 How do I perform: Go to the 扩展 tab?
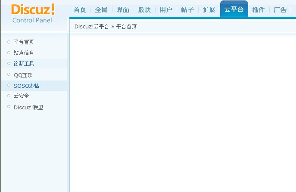tap(209, 9)
